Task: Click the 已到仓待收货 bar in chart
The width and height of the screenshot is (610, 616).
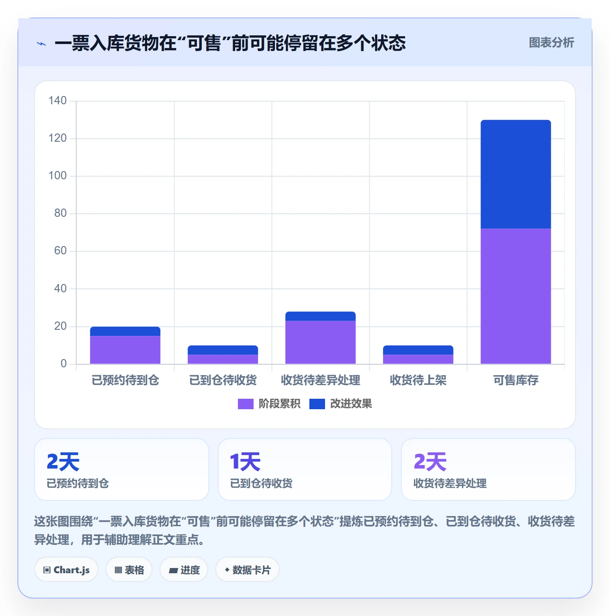Action: pyautogui.click(x=223, y=355)
